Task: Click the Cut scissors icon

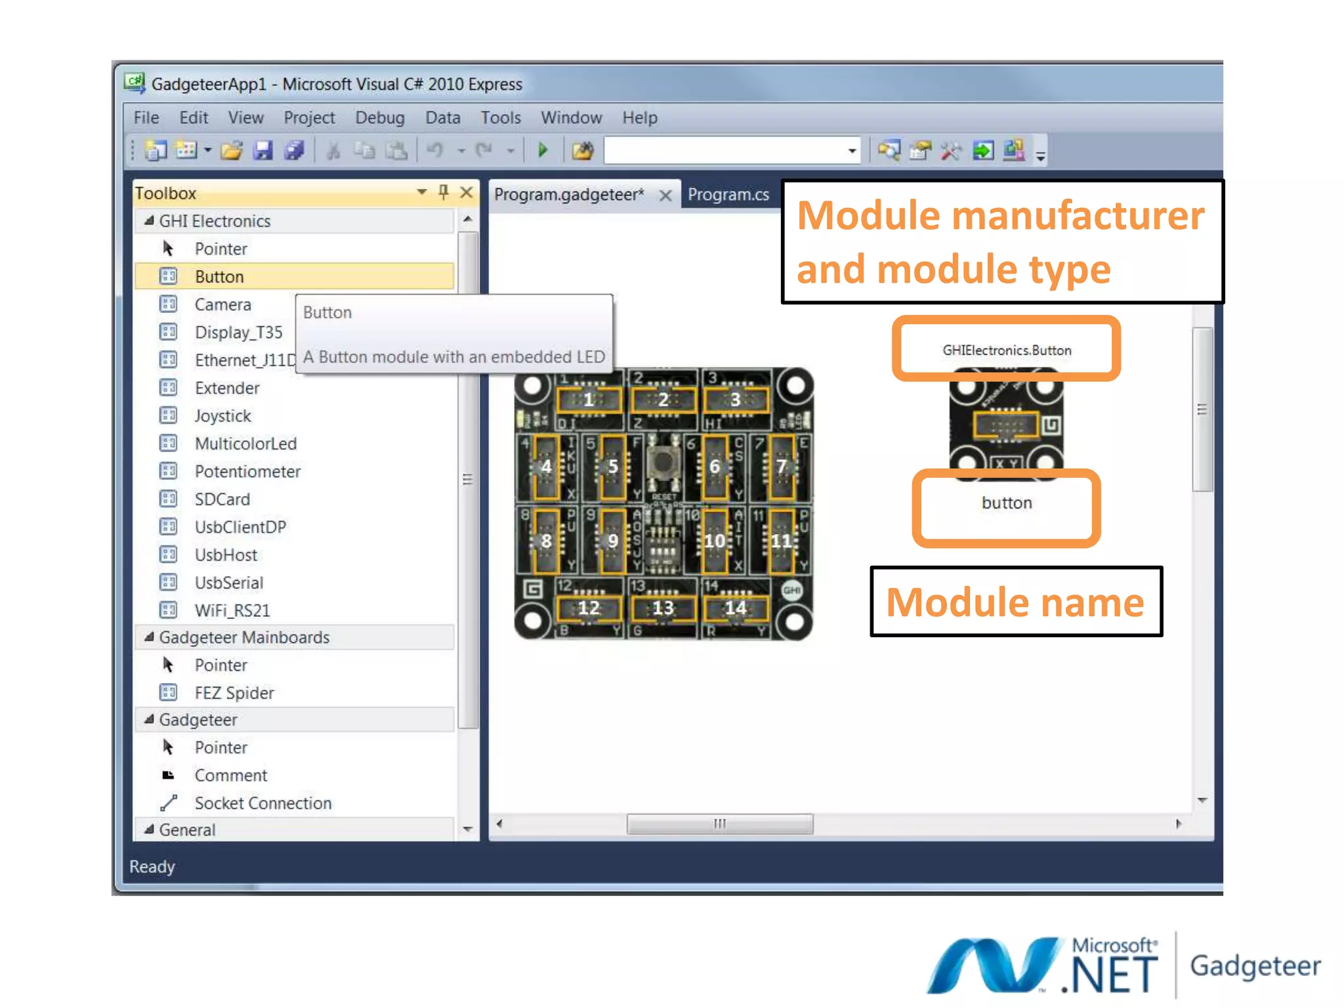Action: [x=333, y=151]
